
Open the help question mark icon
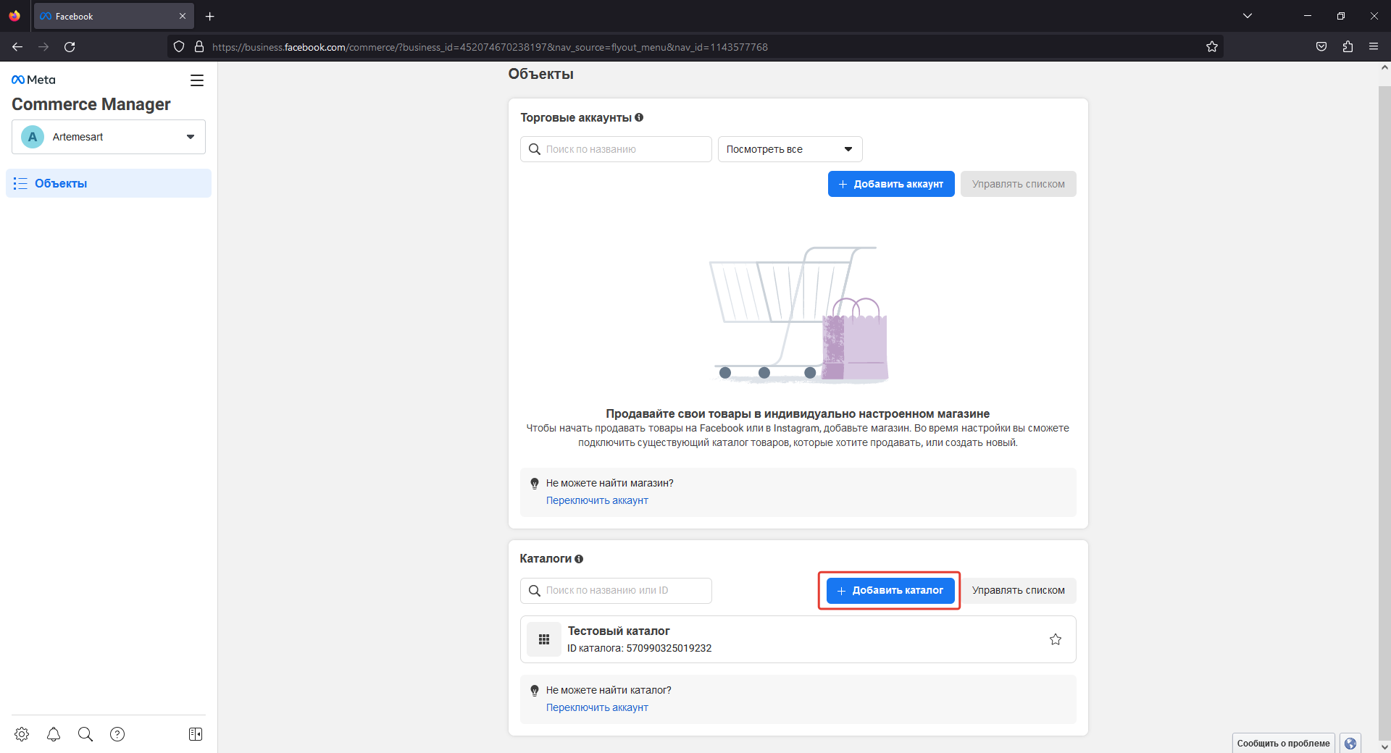coord(117,734)
